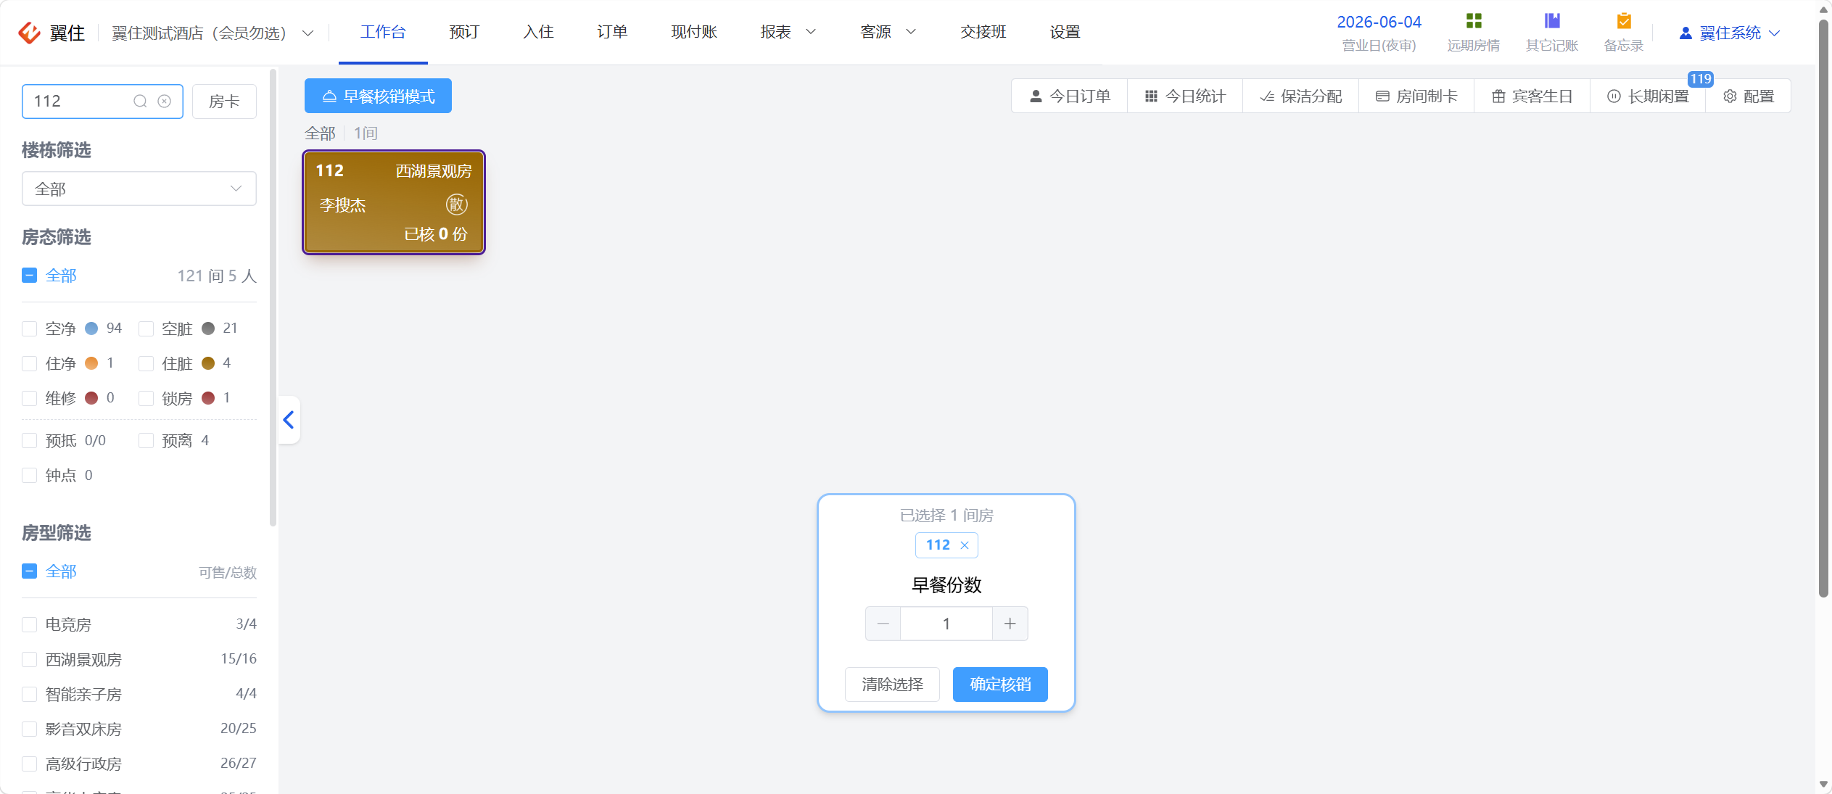
Task: Check the 钟点 filter
Action: point(30,476)
